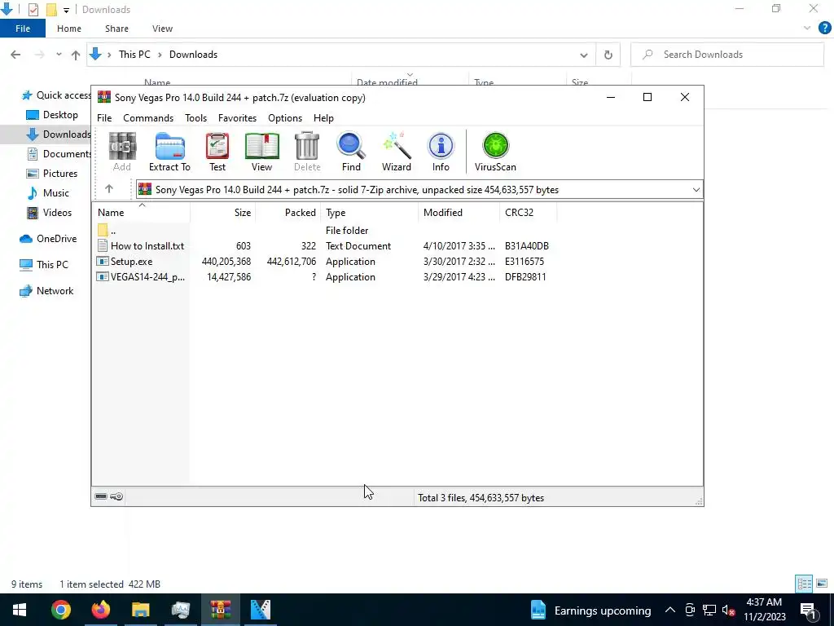
Task: Open the Find magnifier tool
Action: (x=351, y=152)
